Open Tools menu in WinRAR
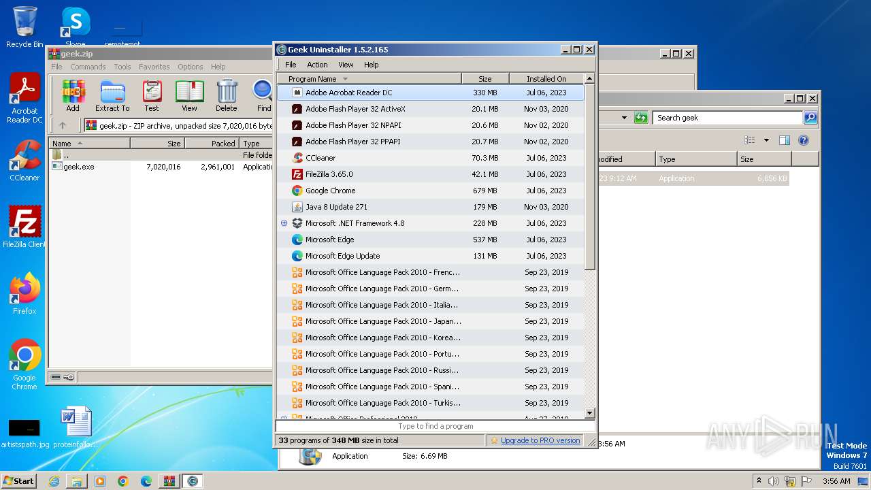The width and height of the screenshot is (871, 490). 122,67
